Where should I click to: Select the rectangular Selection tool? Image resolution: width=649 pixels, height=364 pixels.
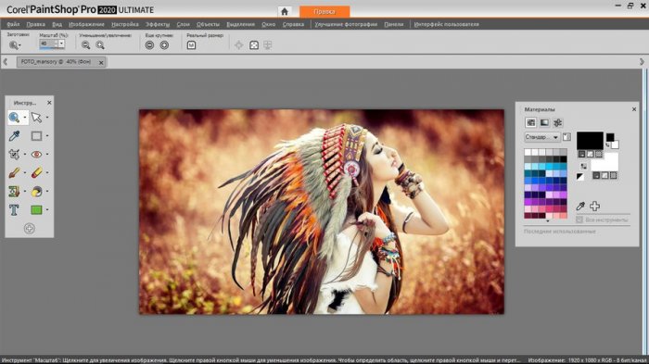click(x=36, y=135)
